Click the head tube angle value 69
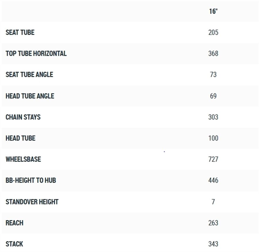This screenshot has width=259, height=252. 213,96
